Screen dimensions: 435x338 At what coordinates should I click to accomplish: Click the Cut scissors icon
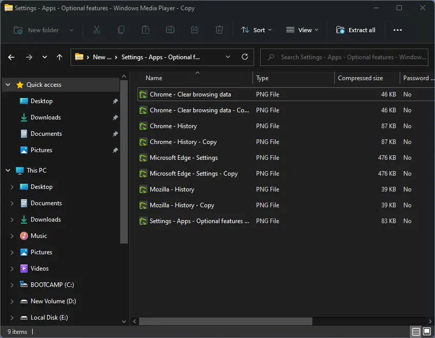coord(96,30)
